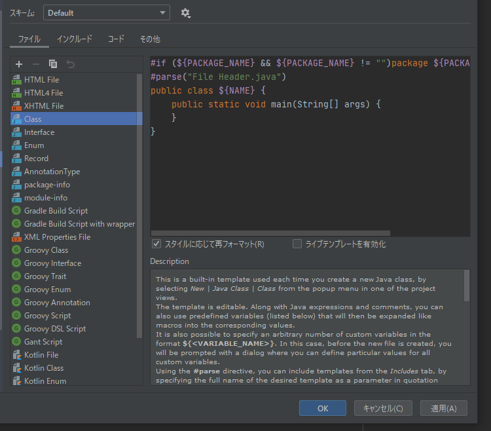Click the OK button
This screenshot has height=431, width=491.
323,408
